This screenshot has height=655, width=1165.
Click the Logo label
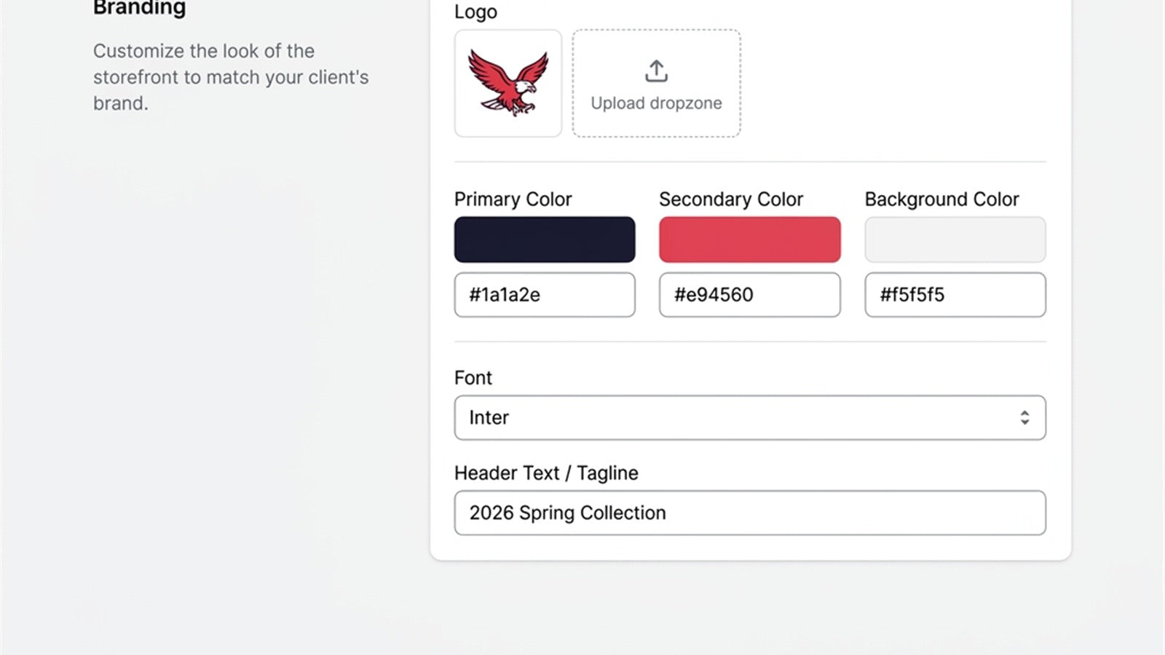[x=475, y=12]
